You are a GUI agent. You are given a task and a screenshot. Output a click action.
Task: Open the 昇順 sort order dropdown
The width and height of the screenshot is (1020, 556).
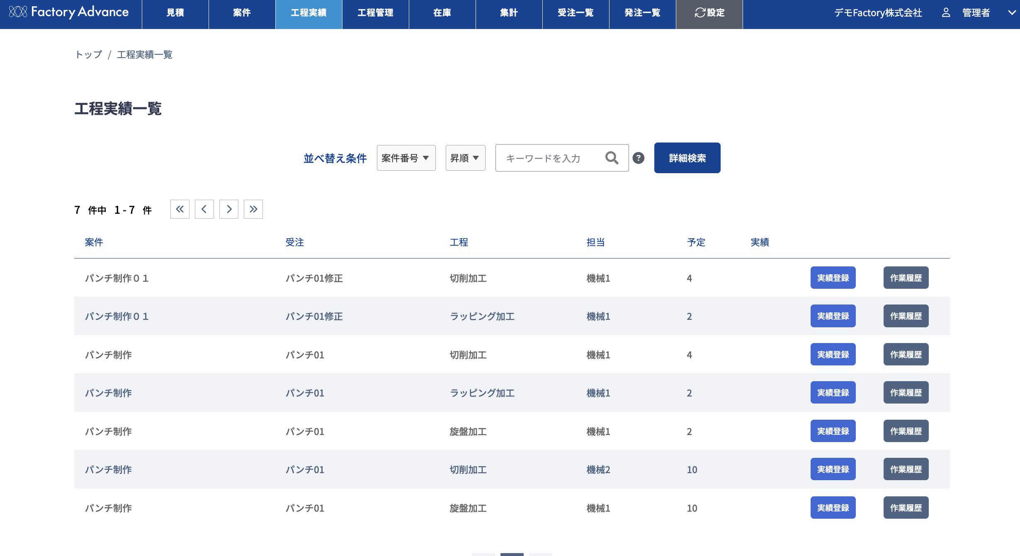(465, 158)
